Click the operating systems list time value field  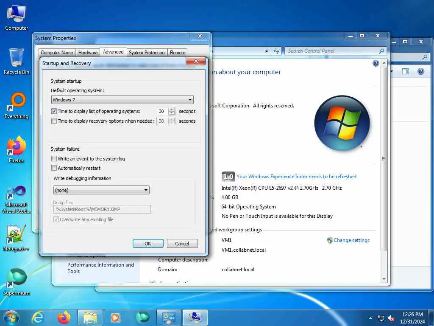[x=162, y=111]
